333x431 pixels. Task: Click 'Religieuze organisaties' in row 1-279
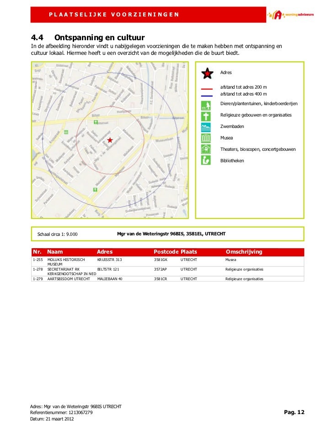244,279
